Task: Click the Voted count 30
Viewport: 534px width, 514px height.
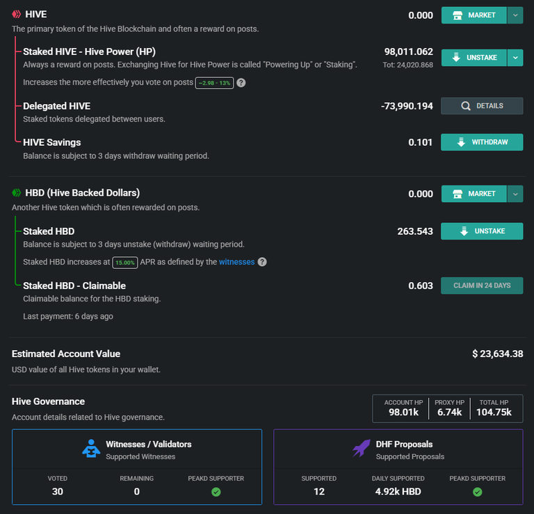Action: pyautogui.click(x=58, y=492)
